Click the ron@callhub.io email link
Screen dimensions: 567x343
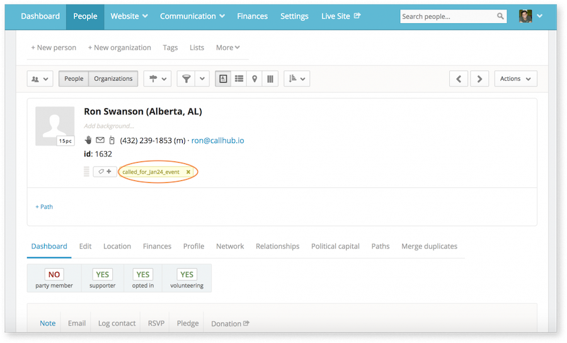[x=218, y=141]
